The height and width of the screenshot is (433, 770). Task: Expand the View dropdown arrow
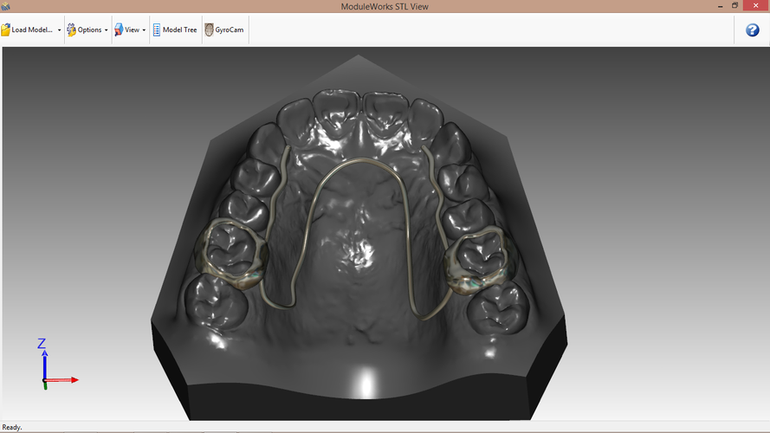click(144, 30)
